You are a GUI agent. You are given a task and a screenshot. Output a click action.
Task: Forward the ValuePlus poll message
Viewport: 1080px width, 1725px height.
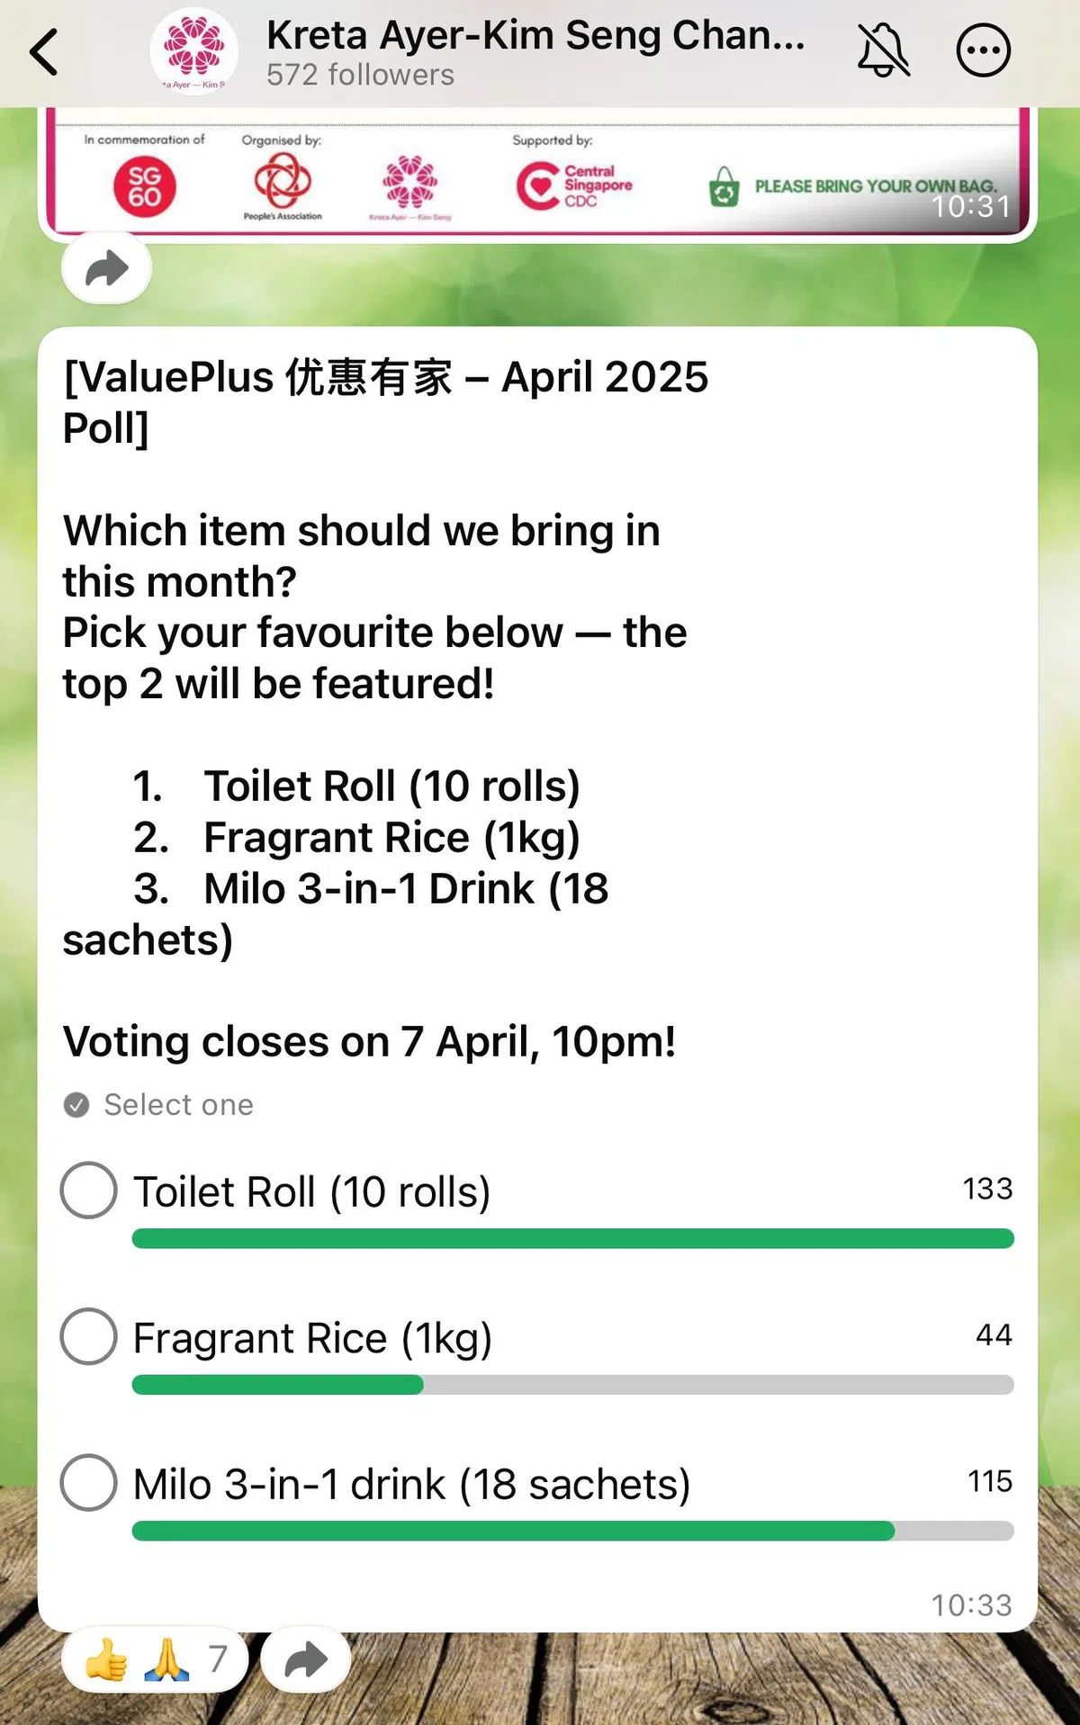pyautogui.click(x=306, y=1659)
